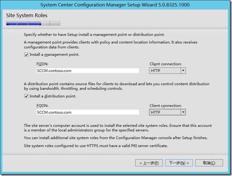Click the Site System Roles heading
This screenshot has width=232, height=176.
(x=27, y=15)
